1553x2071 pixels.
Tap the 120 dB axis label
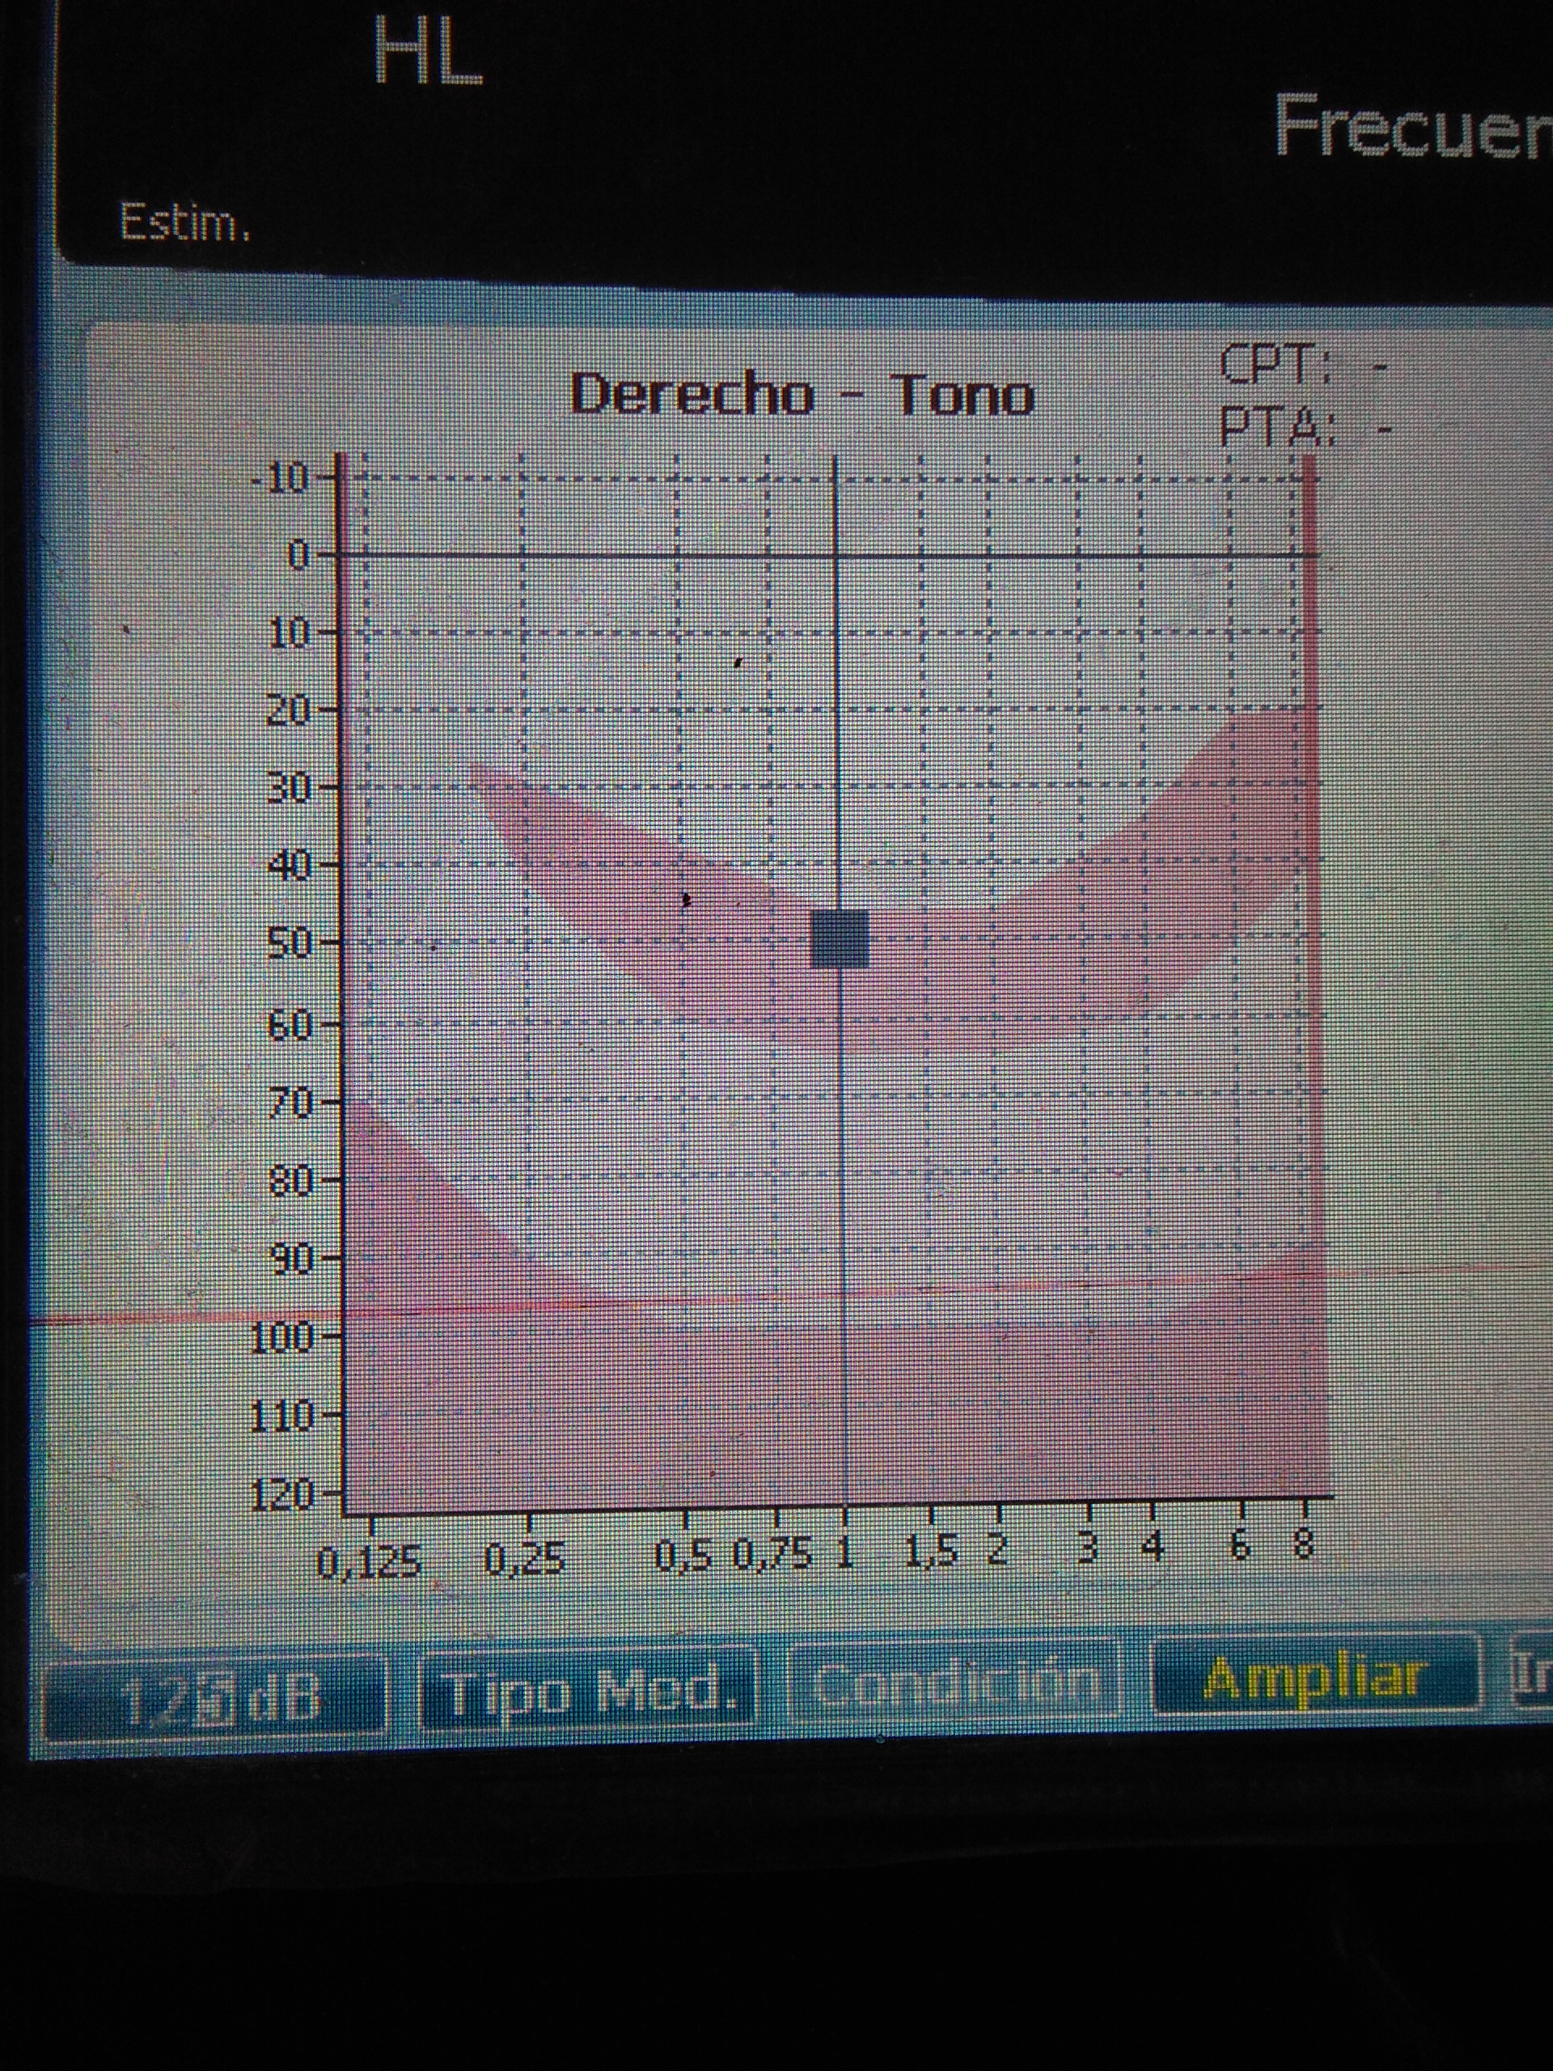coord(280,1496)
